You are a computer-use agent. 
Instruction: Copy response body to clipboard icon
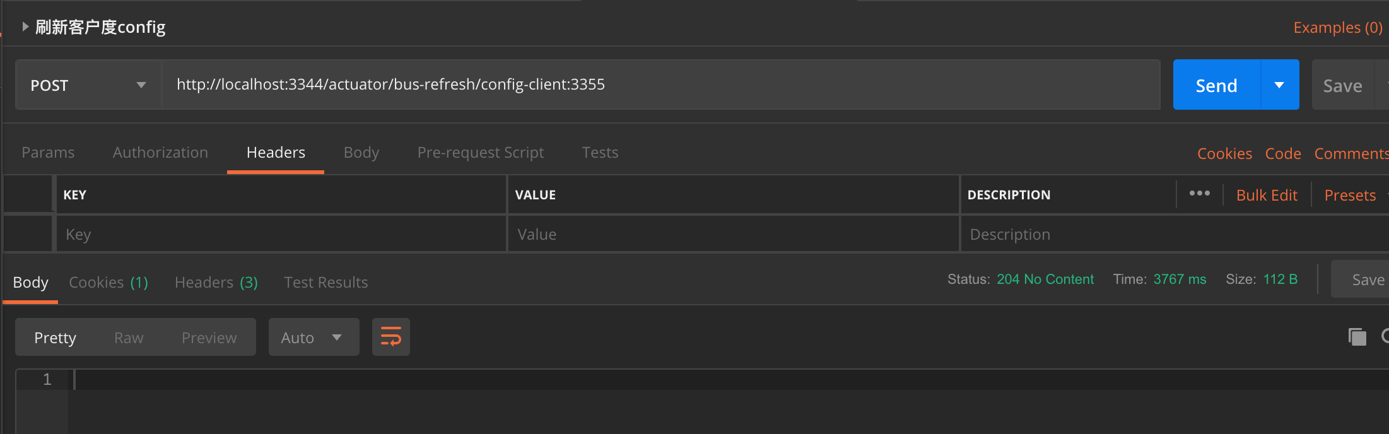1357,336
